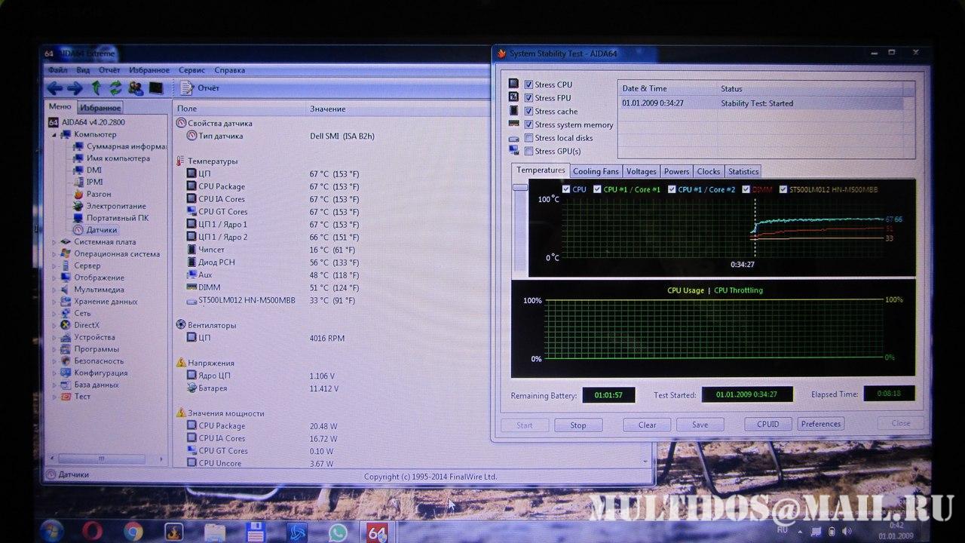The image size is (965, 543).
Task: Click the Stop button in stability test
Action: point(578,425)
